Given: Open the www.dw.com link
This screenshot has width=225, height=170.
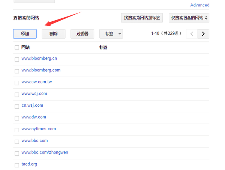Looking at the screenshot, I should (34, 117).
